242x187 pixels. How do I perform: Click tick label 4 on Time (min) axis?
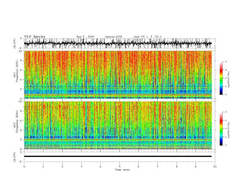click(x=100, y=167)
